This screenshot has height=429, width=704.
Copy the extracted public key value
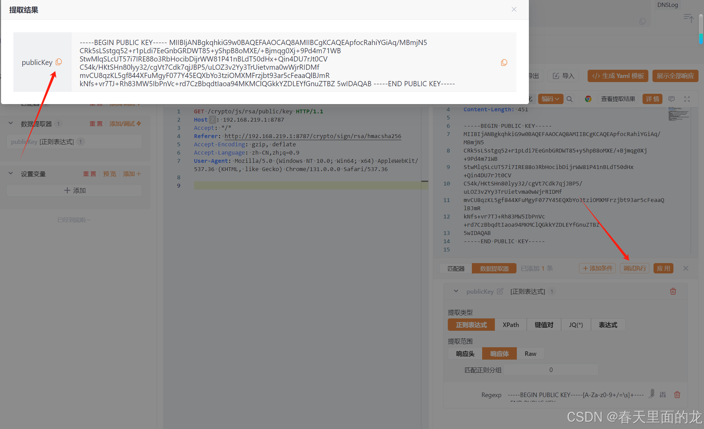tap(504, 63)
